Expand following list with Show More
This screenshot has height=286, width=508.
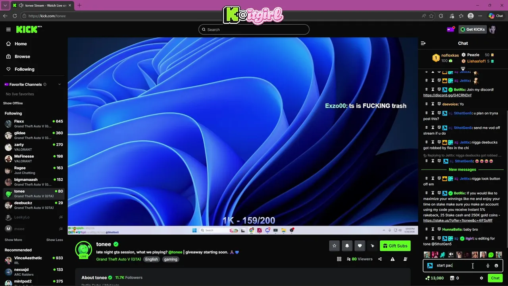(13, 240)
